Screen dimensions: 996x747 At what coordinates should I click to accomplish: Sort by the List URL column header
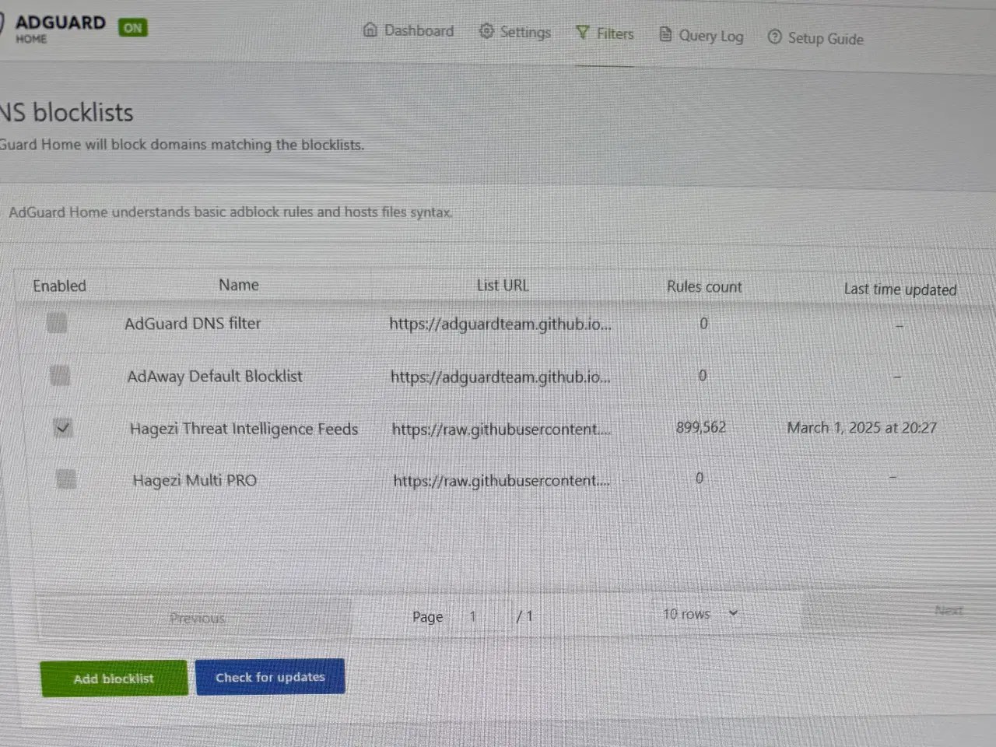click(x=503, y=285)
